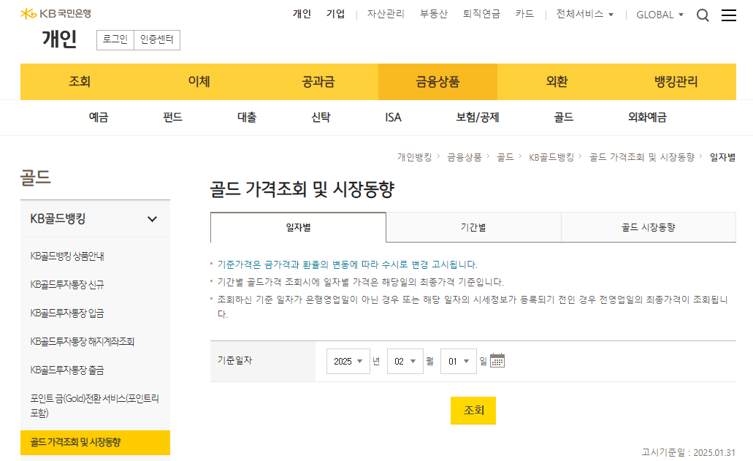Open the 뱅킹관리 main menu
This screenshot has height=461, width=753.
(x=676, y=82)
